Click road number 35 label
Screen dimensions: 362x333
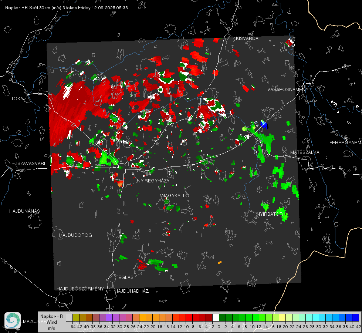(x=5, y=261)
